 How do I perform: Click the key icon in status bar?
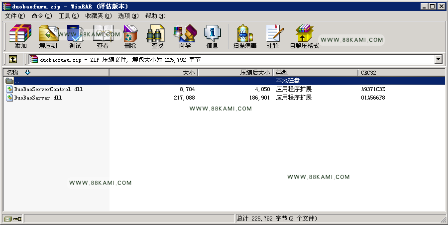pos(17,219)
